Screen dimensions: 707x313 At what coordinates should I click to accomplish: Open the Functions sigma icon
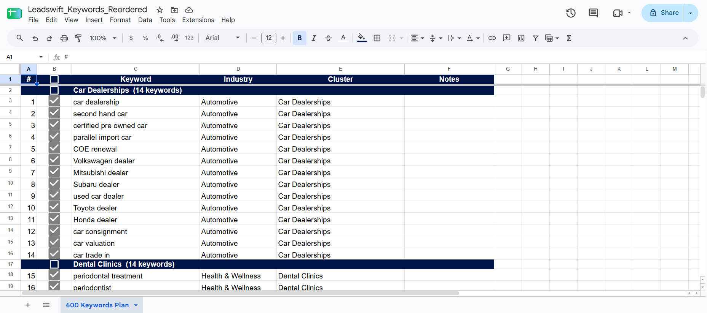point(569,38)
